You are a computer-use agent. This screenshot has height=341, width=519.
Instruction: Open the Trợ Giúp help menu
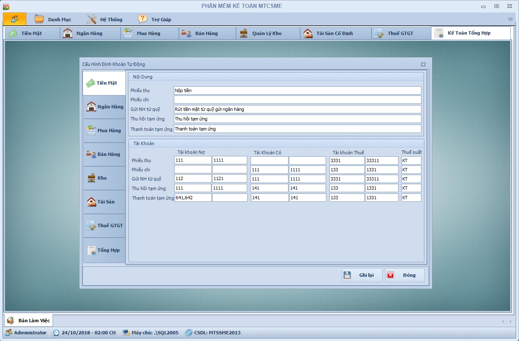coord(155,19)
